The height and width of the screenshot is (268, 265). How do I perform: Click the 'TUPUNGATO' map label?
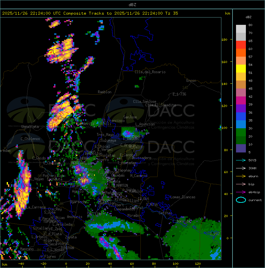tap(52, 221)
